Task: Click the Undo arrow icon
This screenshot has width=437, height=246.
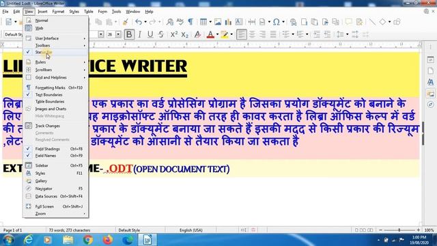Action: [139, 22]
